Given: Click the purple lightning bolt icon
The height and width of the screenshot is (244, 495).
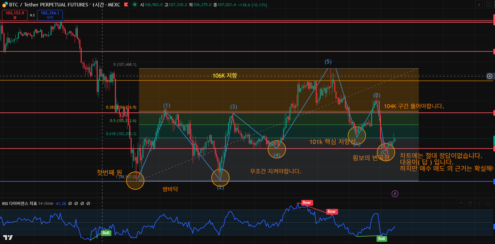Looking at the screenshot, I should pos(395,194).
